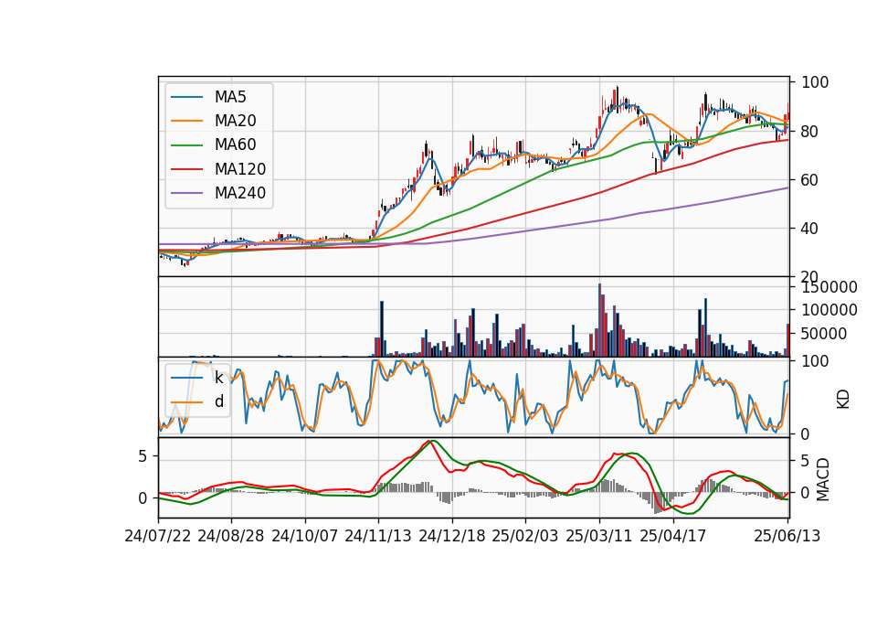Click the blue MA5 legend line
This screenshot has height=631, width=877.
186,97
